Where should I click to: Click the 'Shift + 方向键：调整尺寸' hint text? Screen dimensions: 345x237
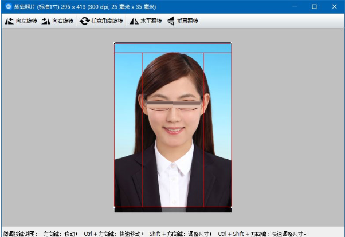[181, 234]
